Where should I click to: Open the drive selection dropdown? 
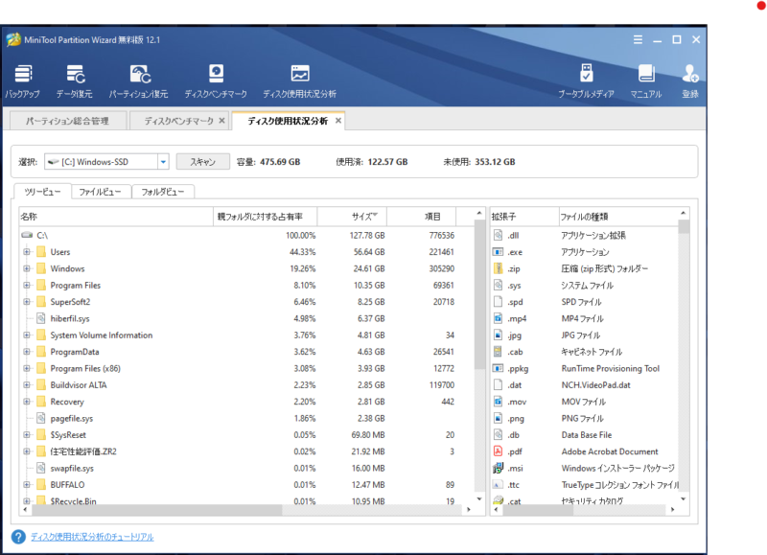pos(163,162)
